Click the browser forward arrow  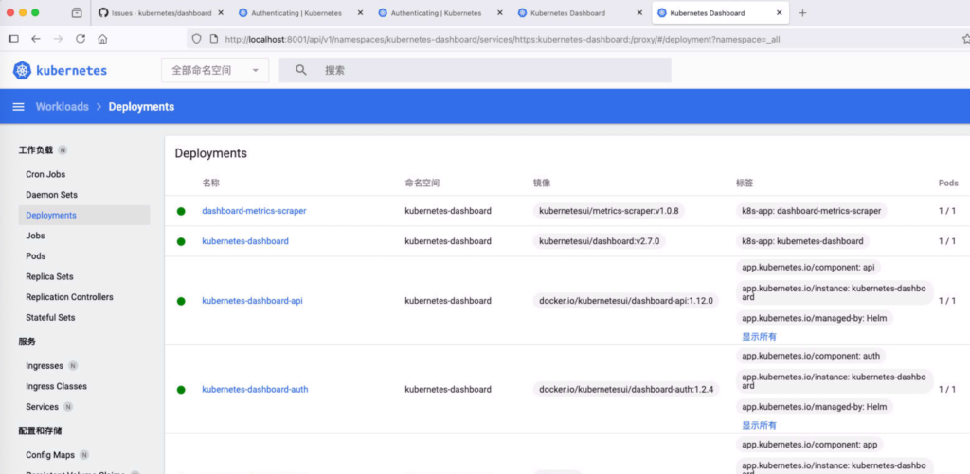pyautogui.click(x=58, y=38)
